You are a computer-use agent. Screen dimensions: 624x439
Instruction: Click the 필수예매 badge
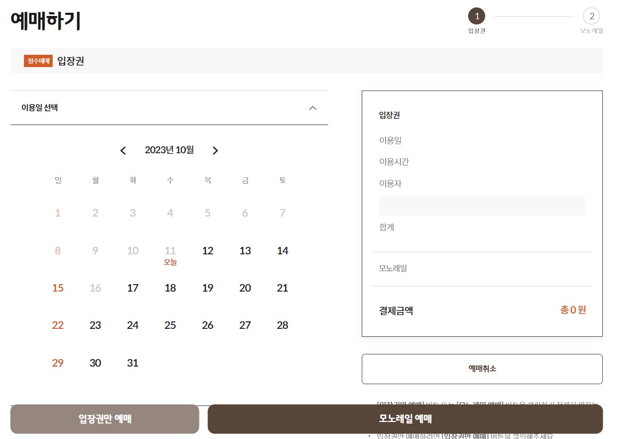point(37,61)
